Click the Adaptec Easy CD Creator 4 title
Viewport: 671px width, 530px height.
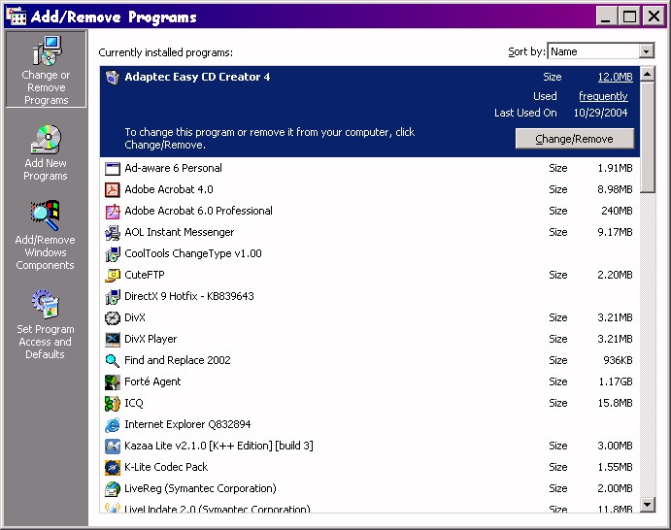click(x=197, y=77)
